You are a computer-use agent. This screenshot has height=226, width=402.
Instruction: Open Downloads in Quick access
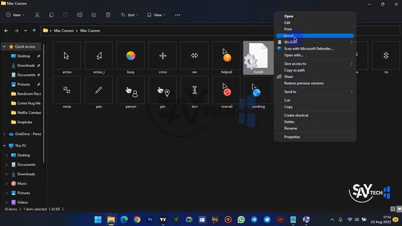click(26, 65)
